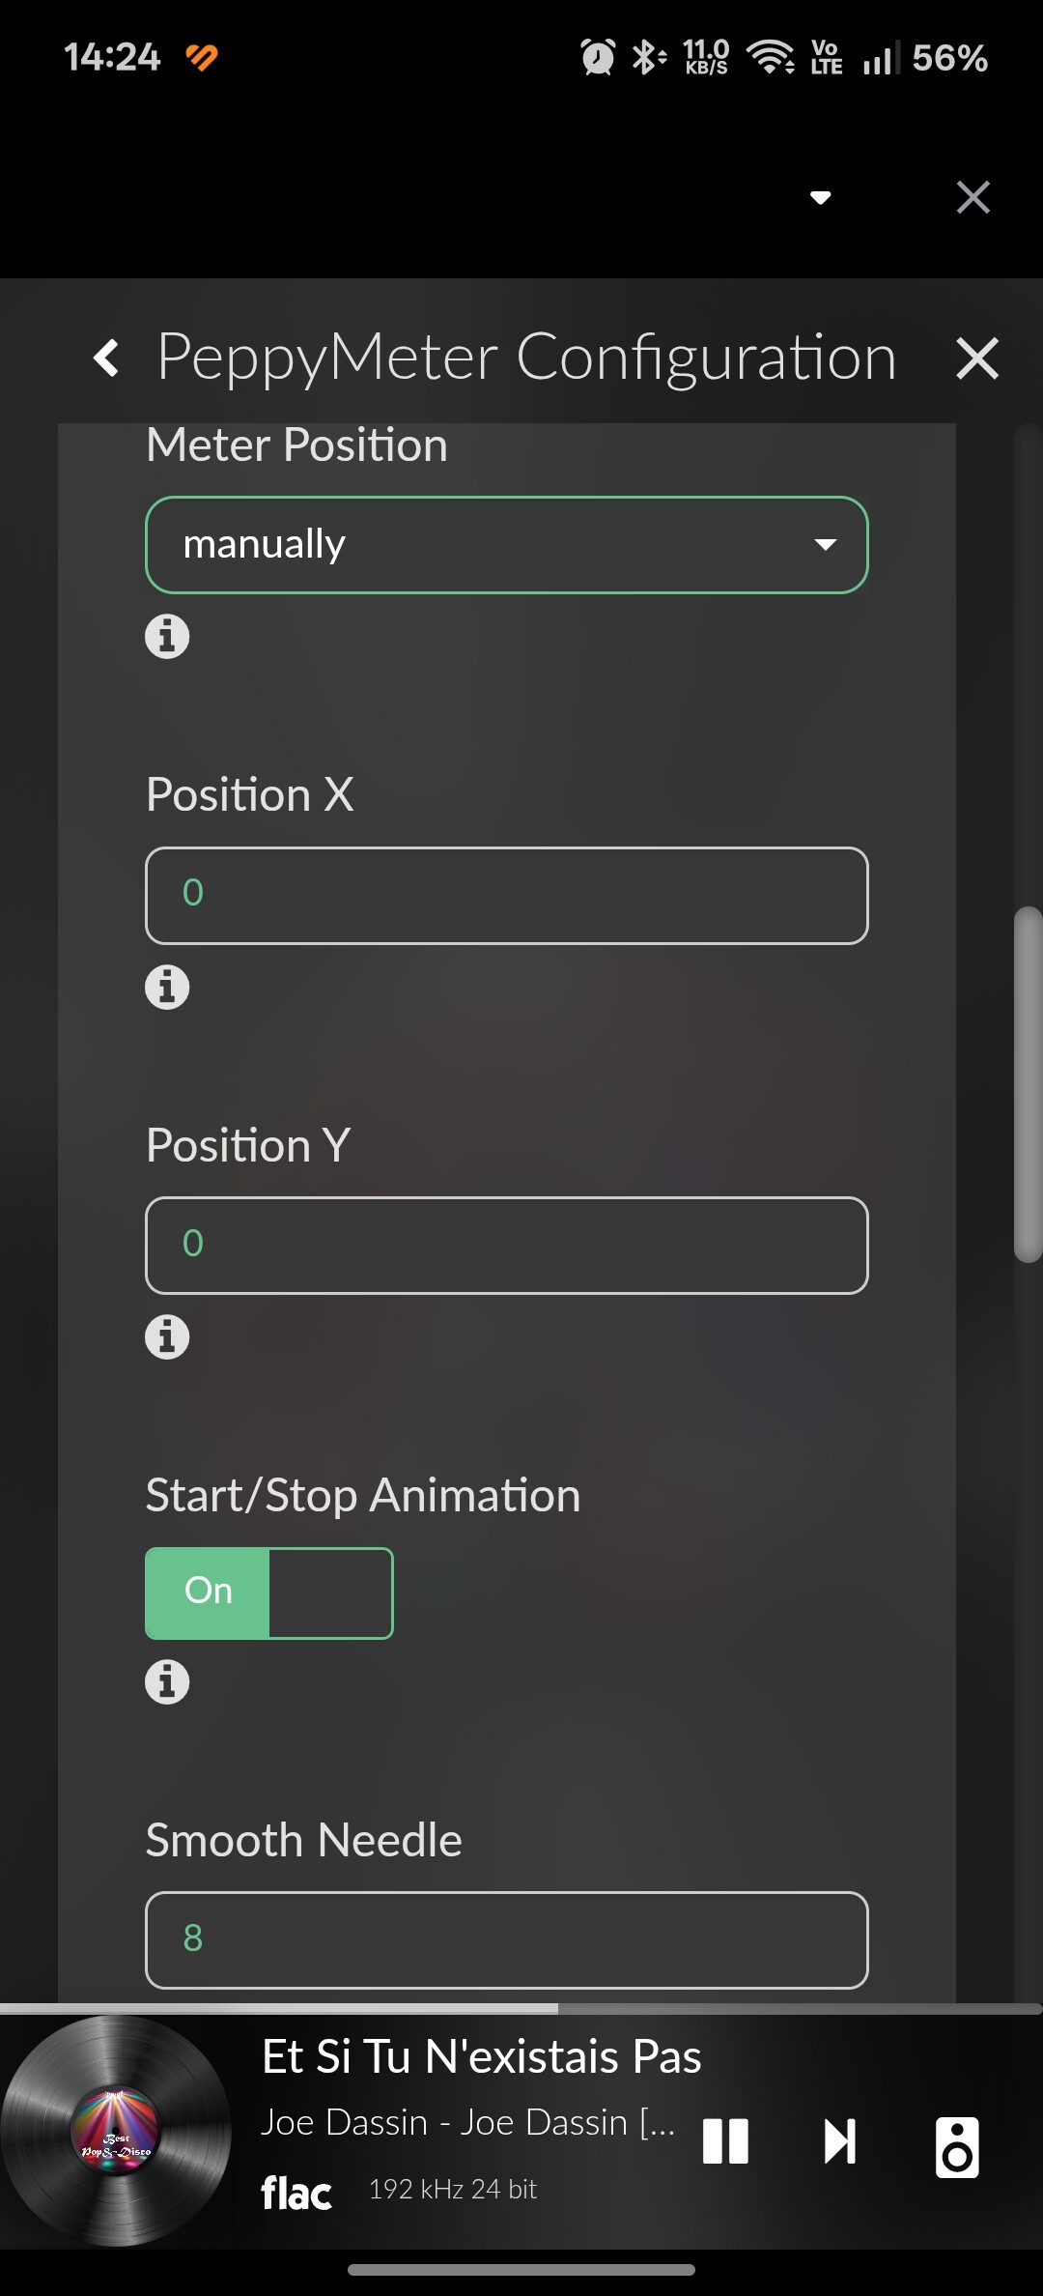Focus the Smooth Needle value field
The image size is (1043, 2296).
pos(506,1939)
